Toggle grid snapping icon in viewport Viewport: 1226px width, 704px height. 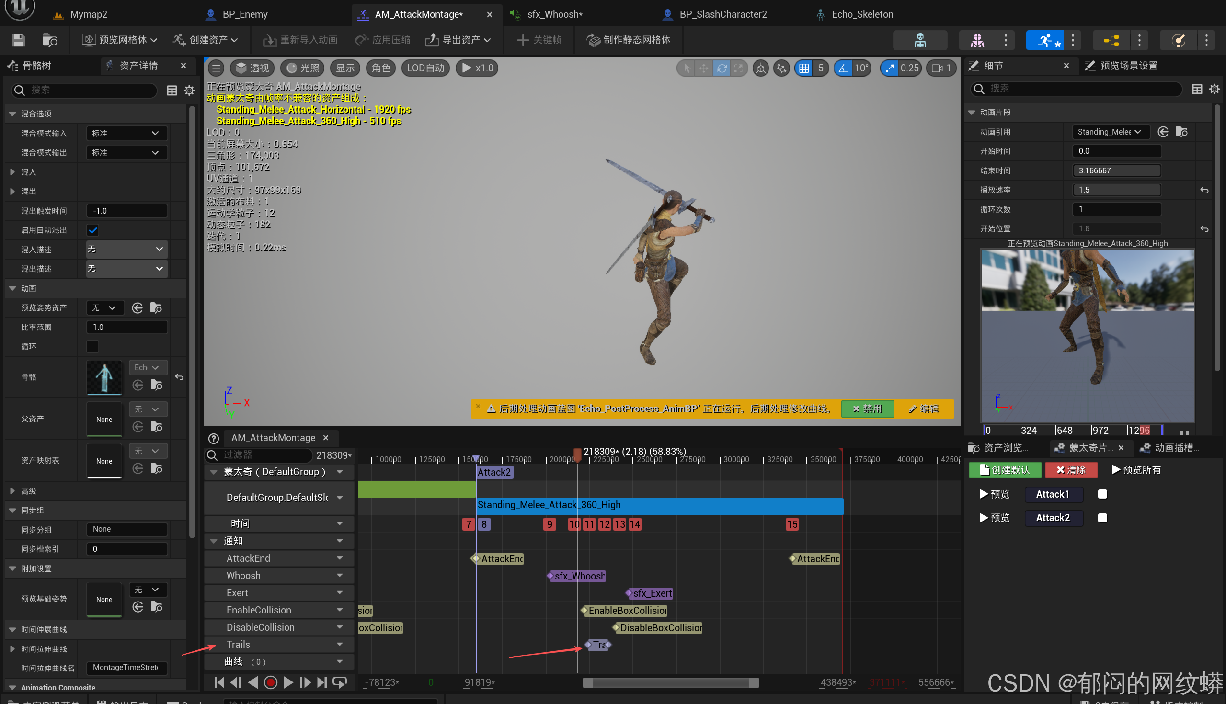coord(804,68)
